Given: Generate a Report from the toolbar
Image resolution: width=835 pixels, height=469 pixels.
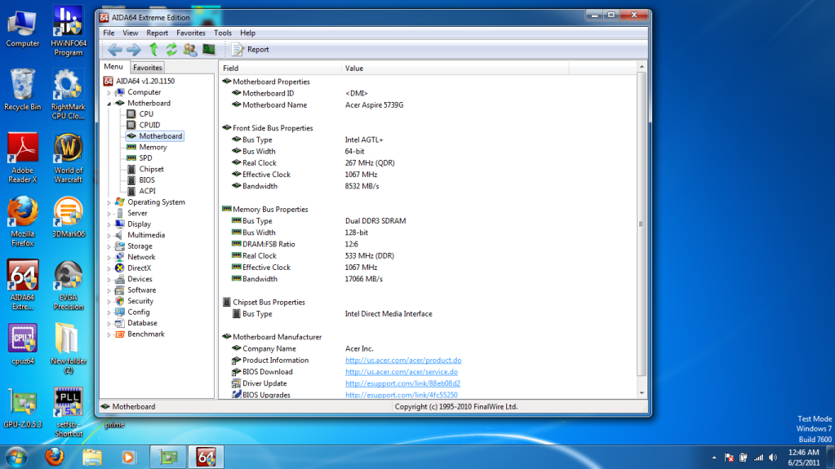Looking at the screenshot, I should tap(251, 50).
